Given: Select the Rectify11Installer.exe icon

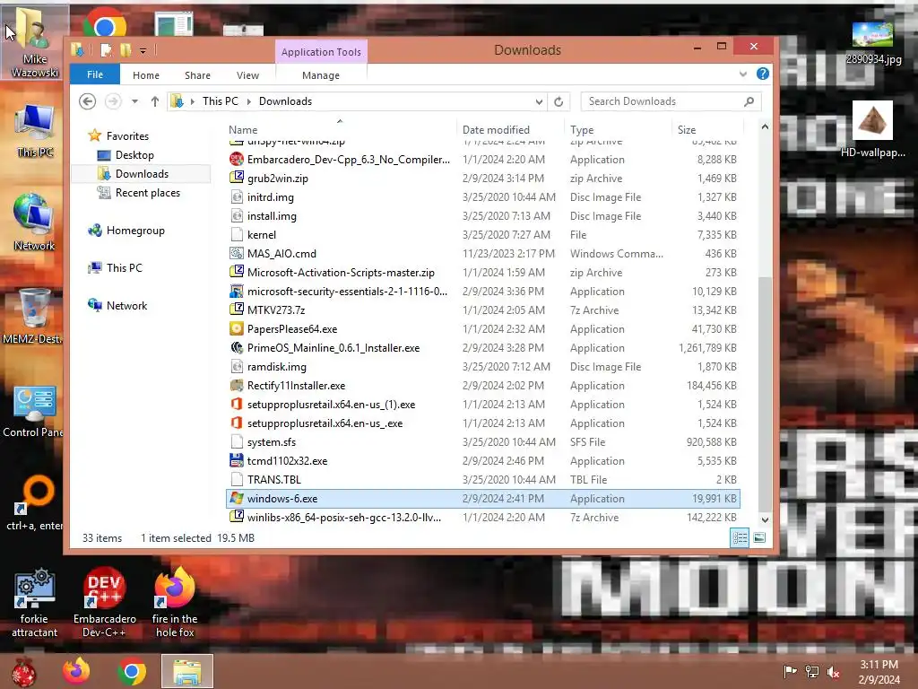Looking at the screenshot, I should 237,386.
